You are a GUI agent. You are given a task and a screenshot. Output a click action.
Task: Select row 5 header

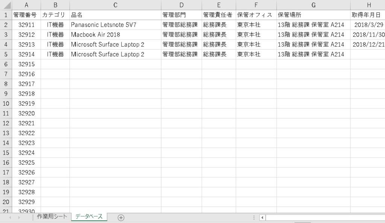pos(6,54)
